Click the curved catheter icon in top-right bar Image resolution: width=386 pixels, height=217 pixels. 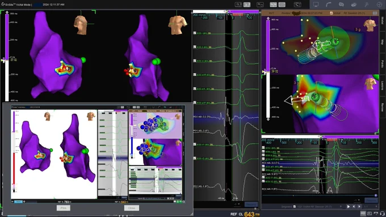[x=329, y=5]
